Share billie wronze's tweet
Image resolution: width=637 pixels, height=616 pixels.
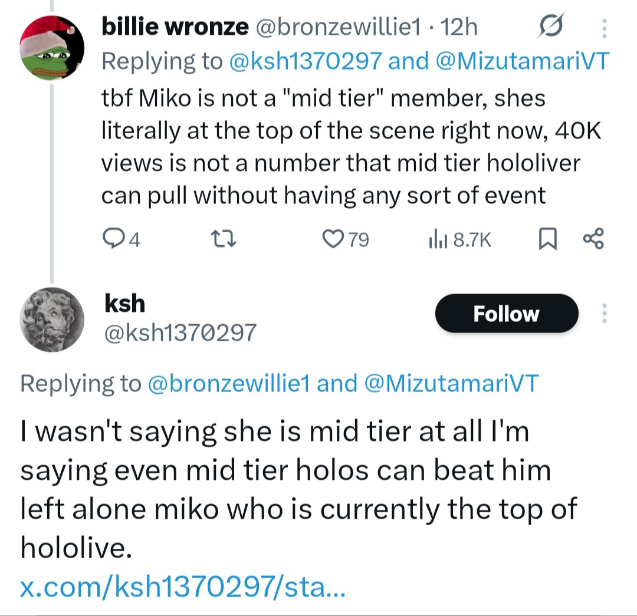point(592,239)
